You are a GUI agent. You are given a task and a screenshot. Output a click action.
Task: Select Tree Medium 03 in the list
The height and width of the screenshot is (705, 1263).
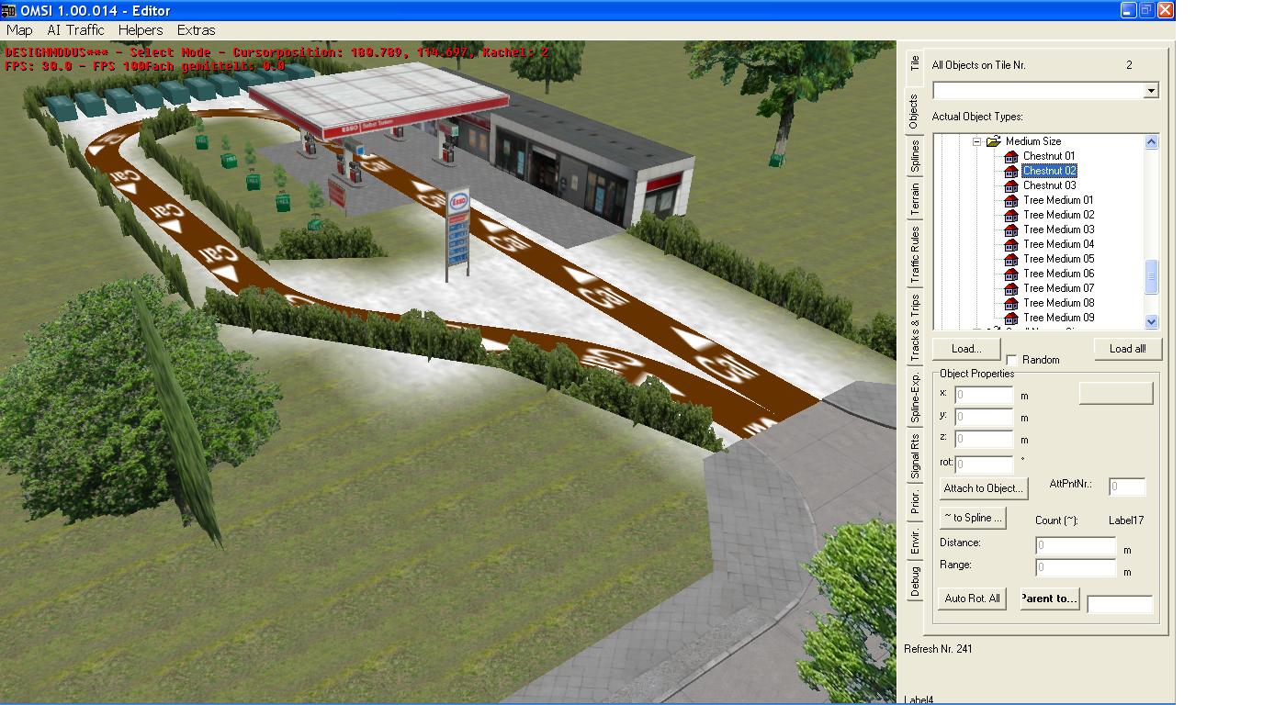click(1058, 229)
